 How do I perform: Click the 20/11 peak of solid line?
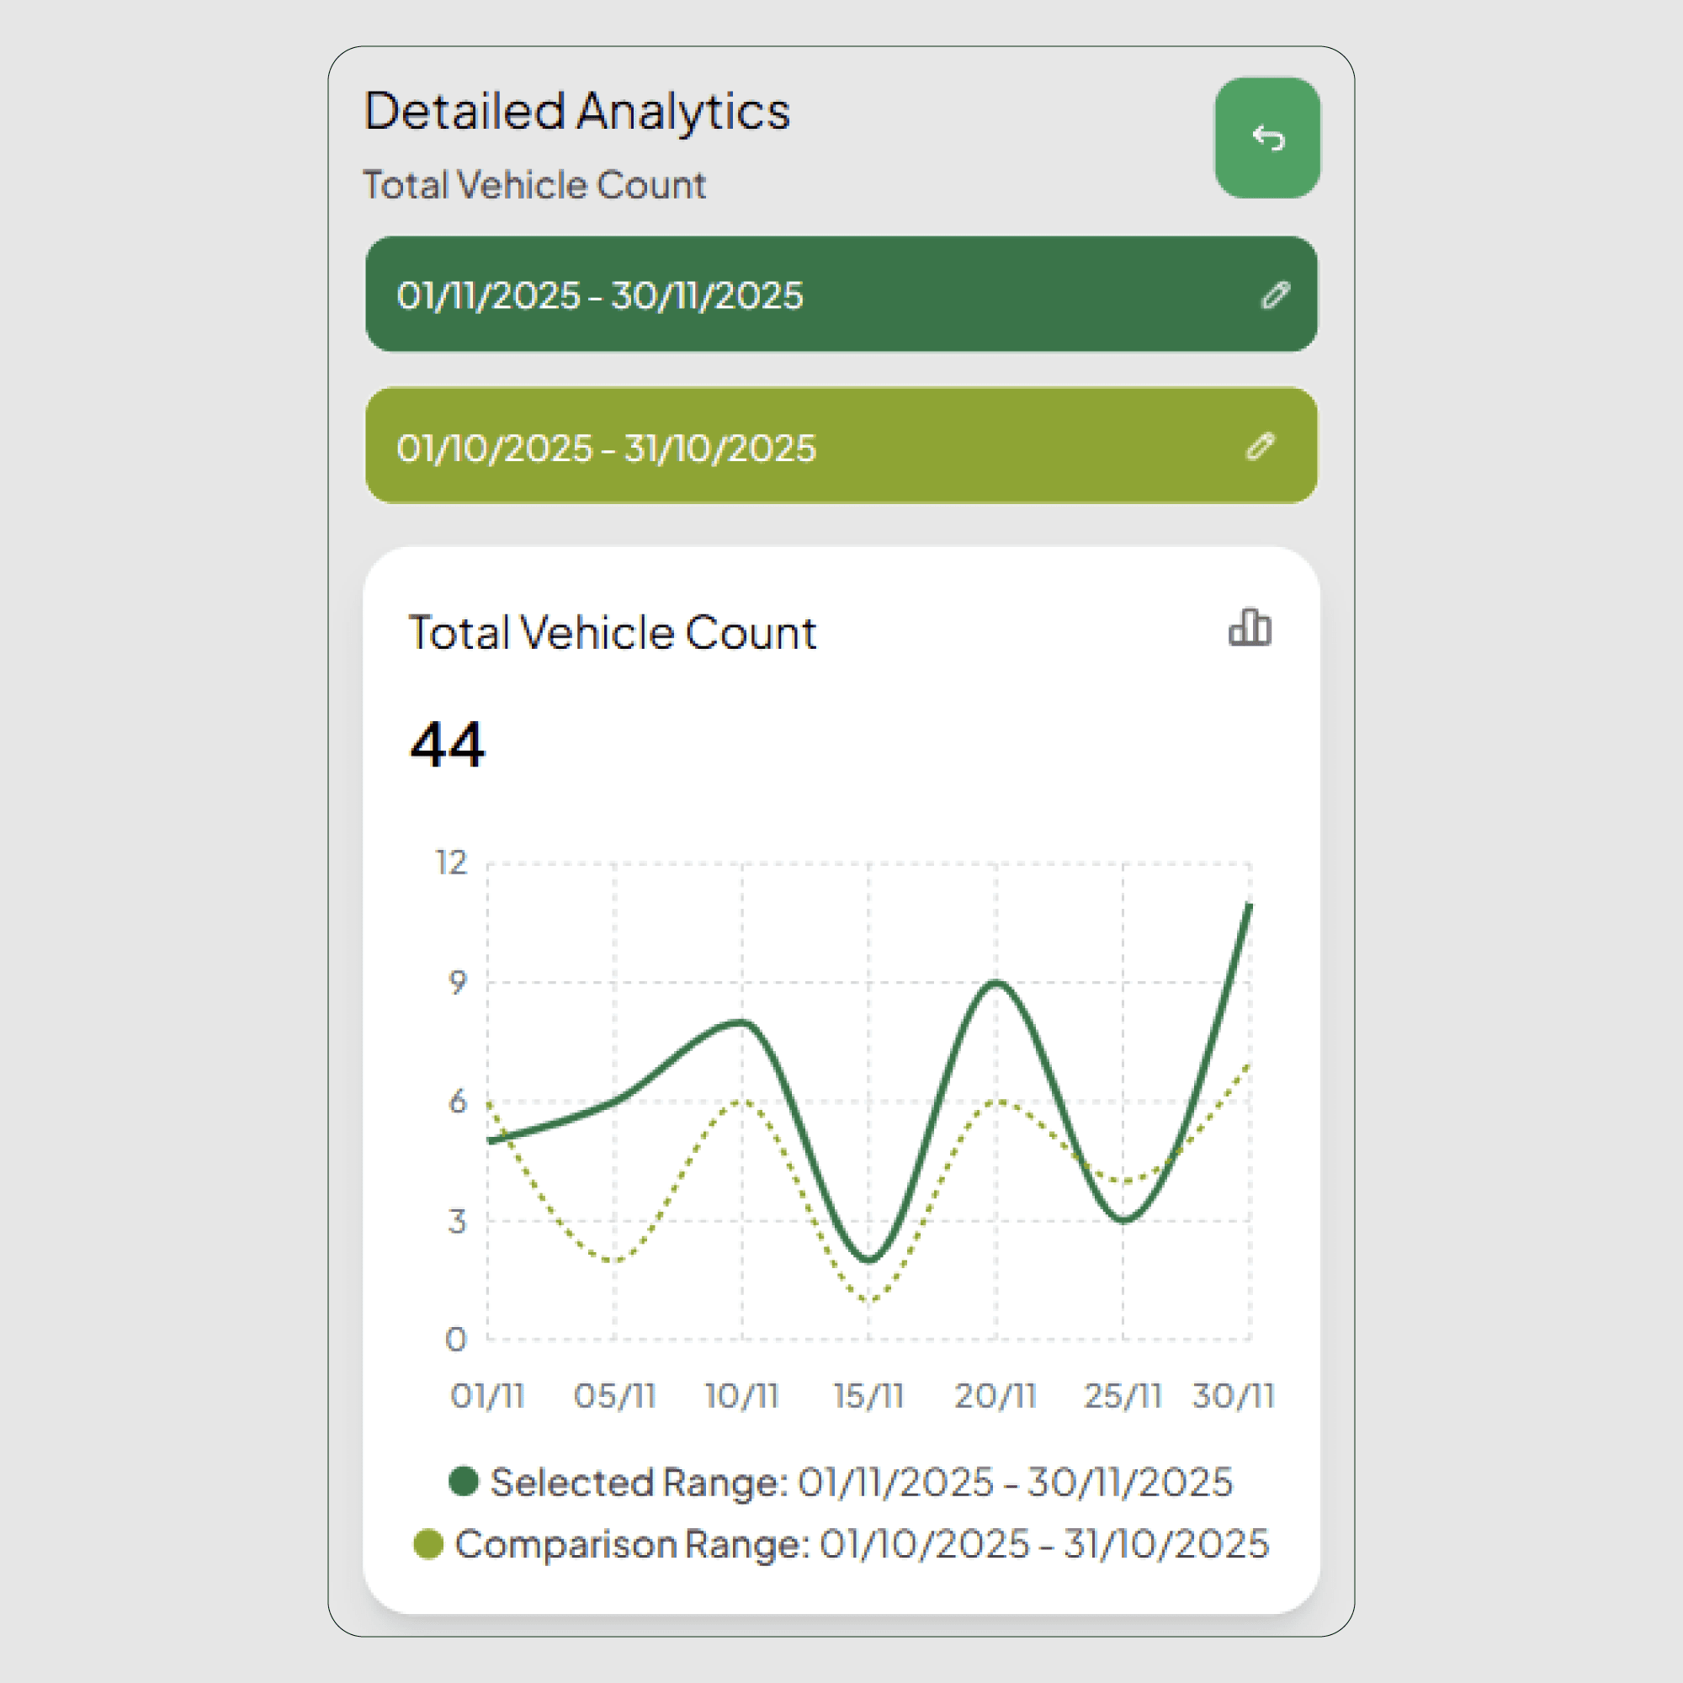[x=996, y=984]
